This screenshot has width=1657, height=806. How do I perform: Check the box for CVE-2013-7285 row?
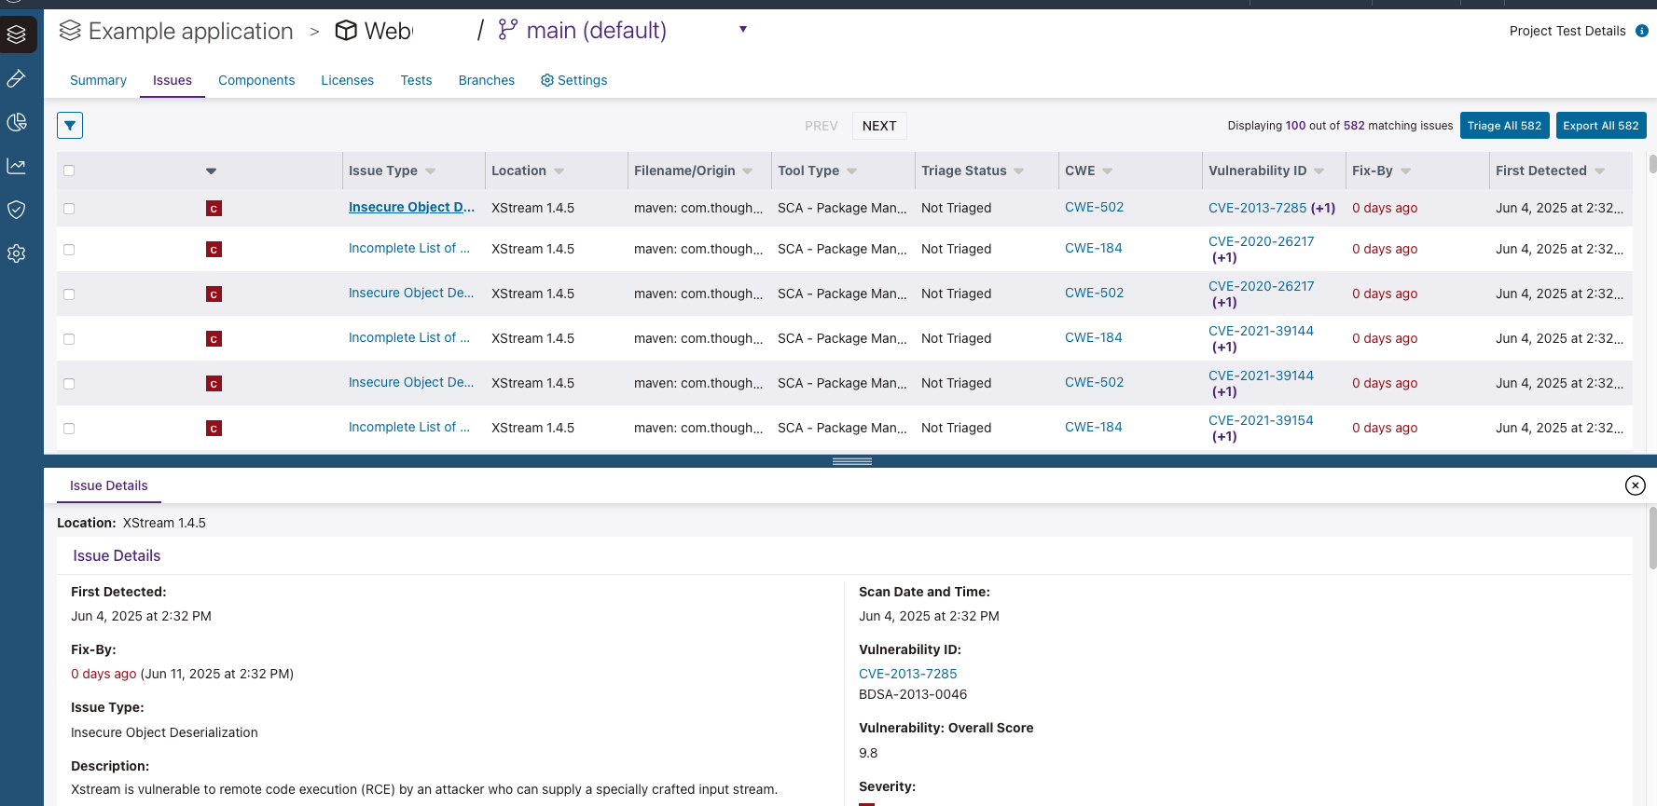coord(69,209)
